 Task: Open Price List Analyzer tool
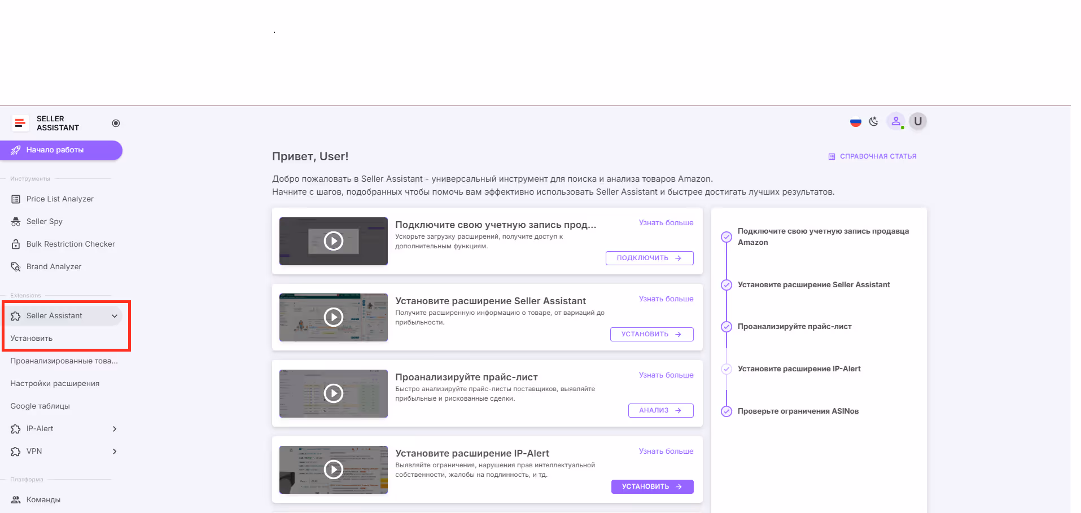click(x=61, y=199)
